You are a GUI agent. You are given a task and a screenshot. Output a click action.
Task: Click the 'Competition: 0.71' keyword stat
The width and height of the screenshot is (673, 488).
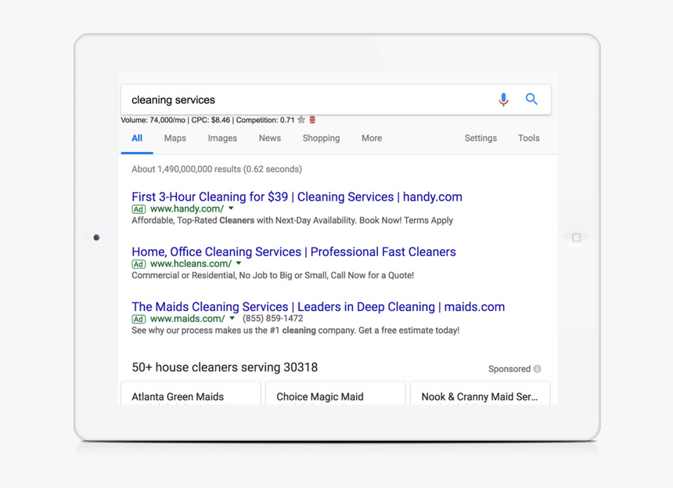pos(265,121)
